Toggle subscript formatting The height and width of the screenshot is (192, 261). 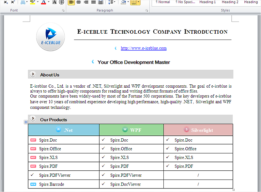[x=6, y=2]
